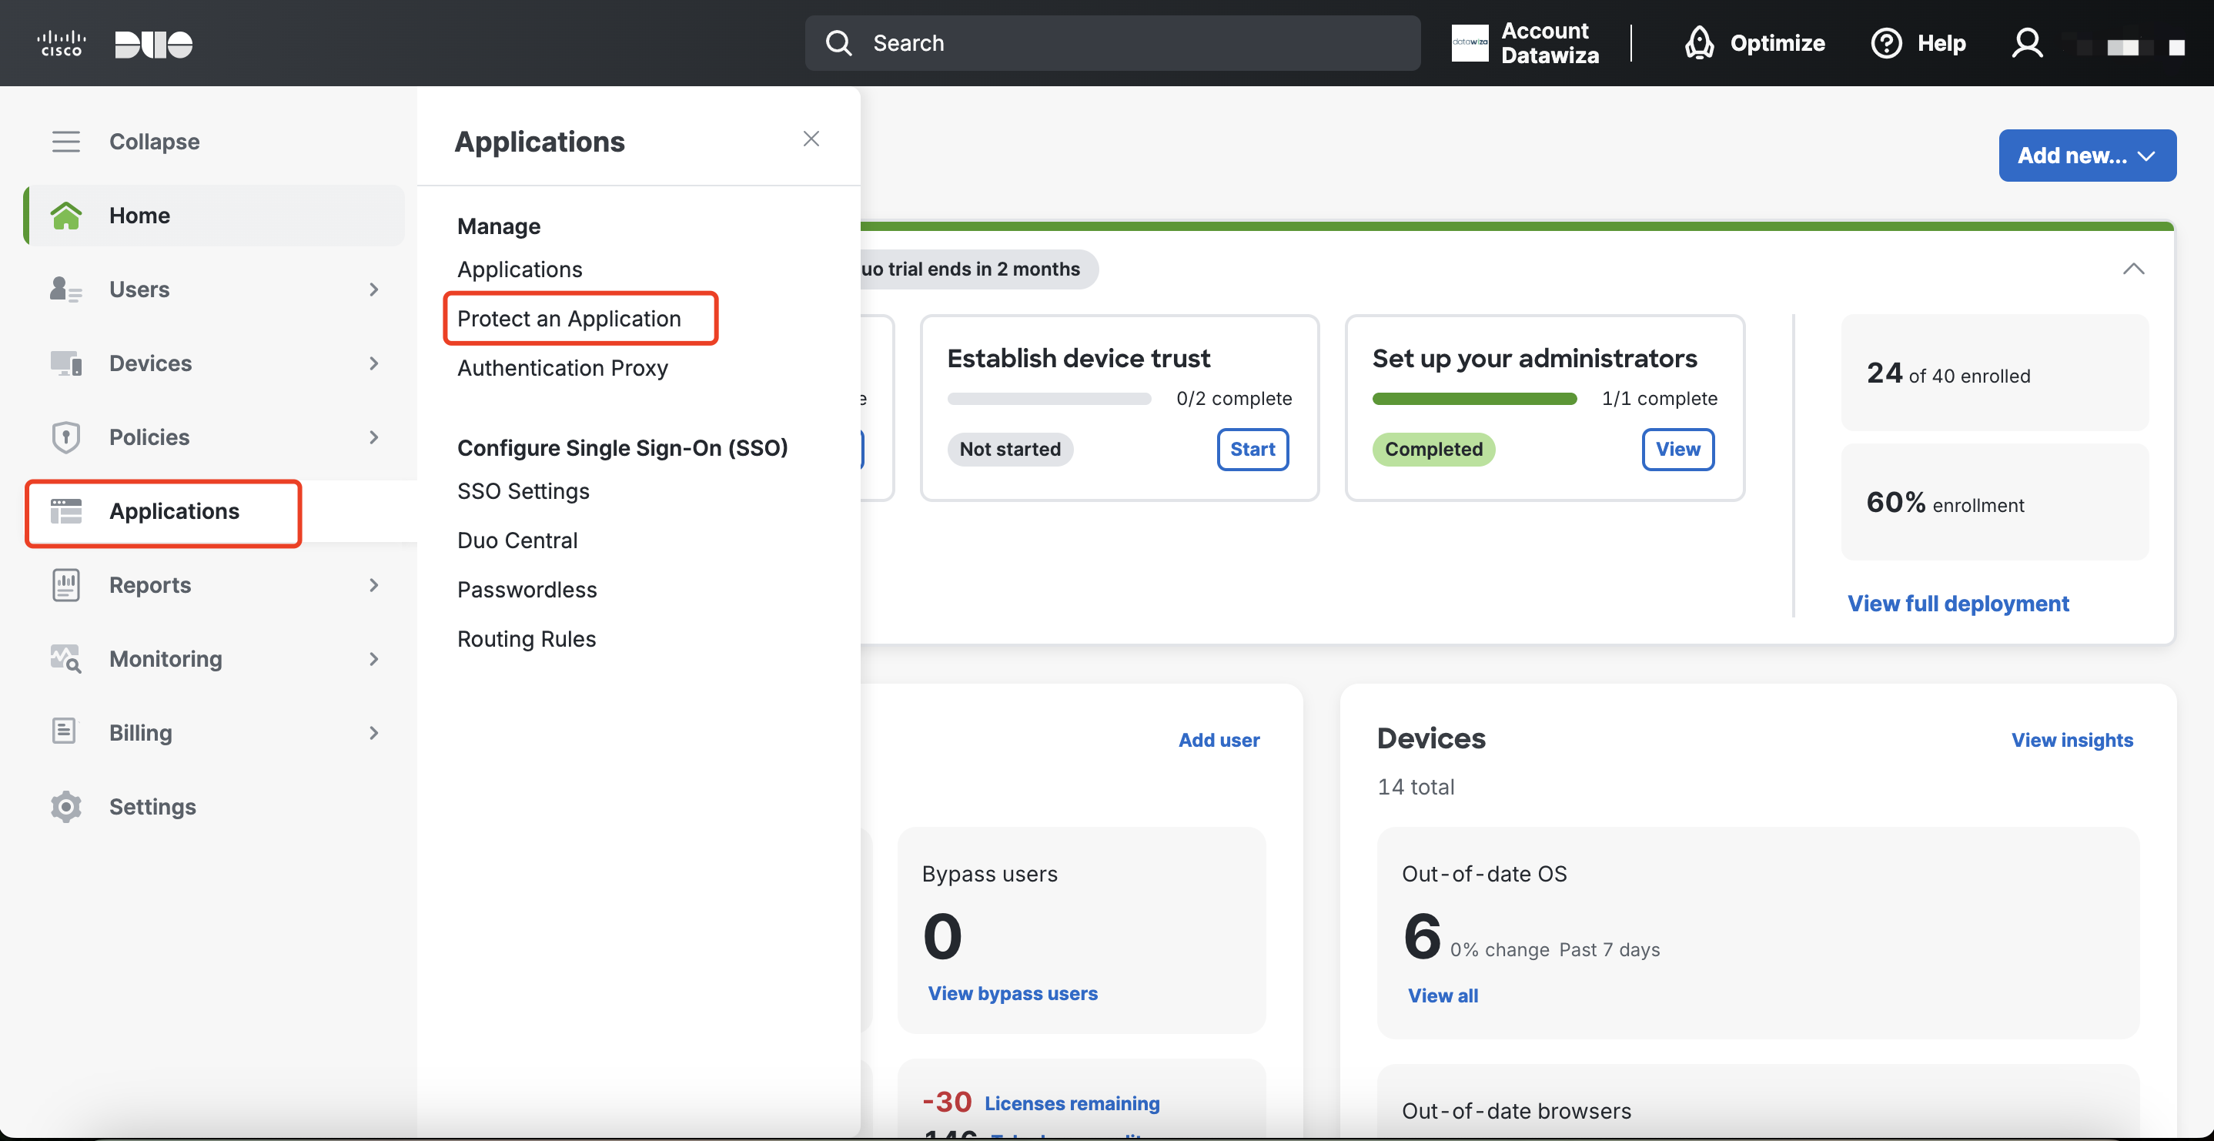Click the Not started status badge
Image resolution: width=2214 pixels, height=1141 pixels.
pos(1010,450)
